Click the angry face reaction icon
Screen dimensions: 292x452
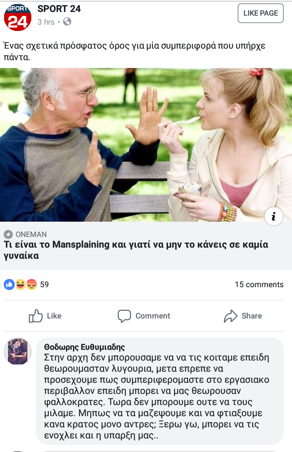(32, 285)
